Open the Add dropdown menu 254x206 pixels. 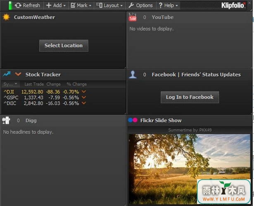click(56, 5)
